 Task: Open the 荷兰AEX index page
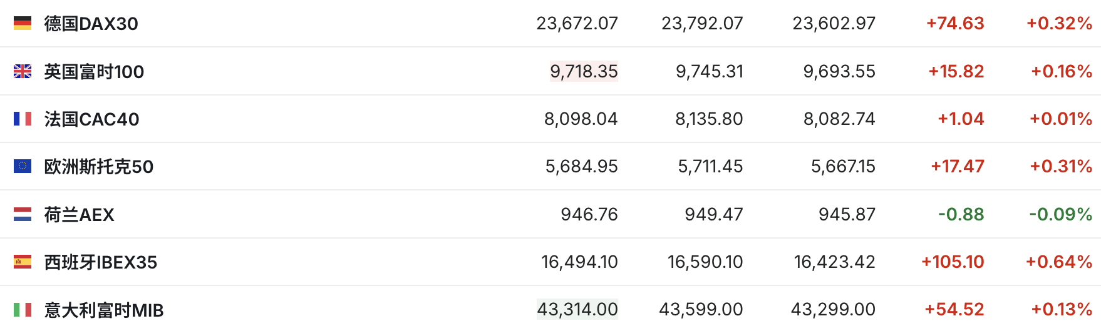(x=79, y=215)
